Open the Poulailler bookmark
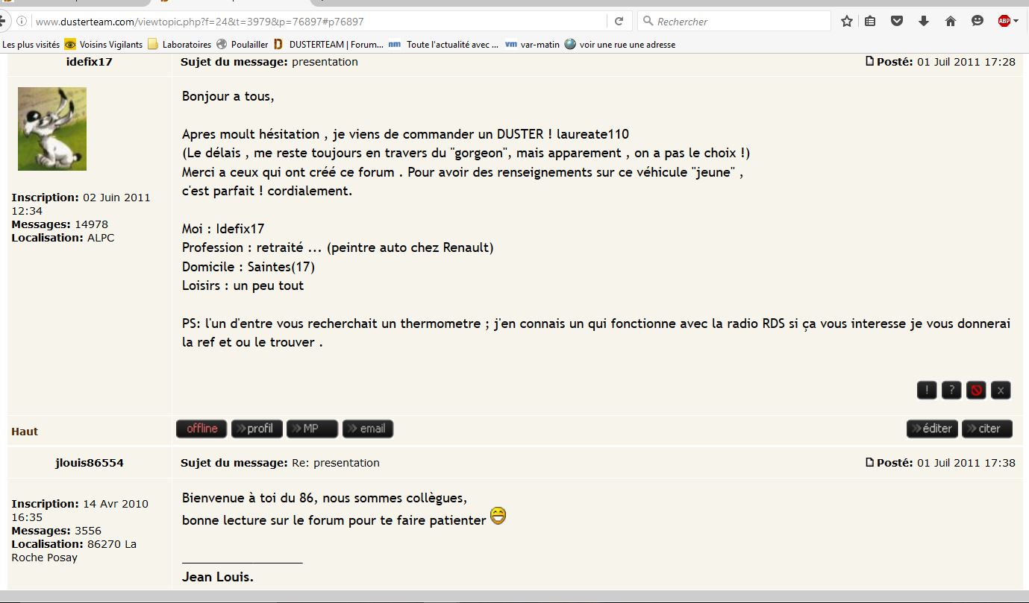Screen dimensions: 1029x603 [243, 45]
